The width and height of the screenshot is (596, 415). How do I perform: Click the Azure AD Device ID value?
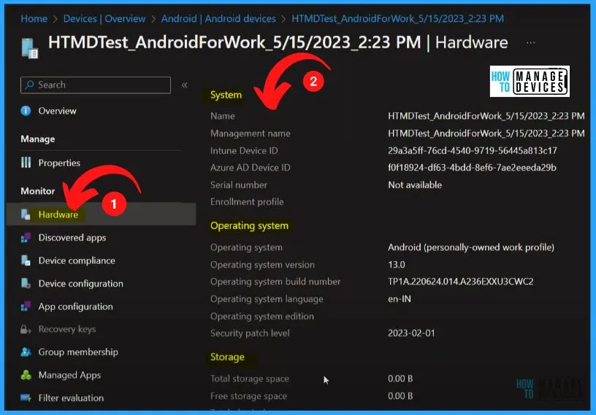[472, 168]
